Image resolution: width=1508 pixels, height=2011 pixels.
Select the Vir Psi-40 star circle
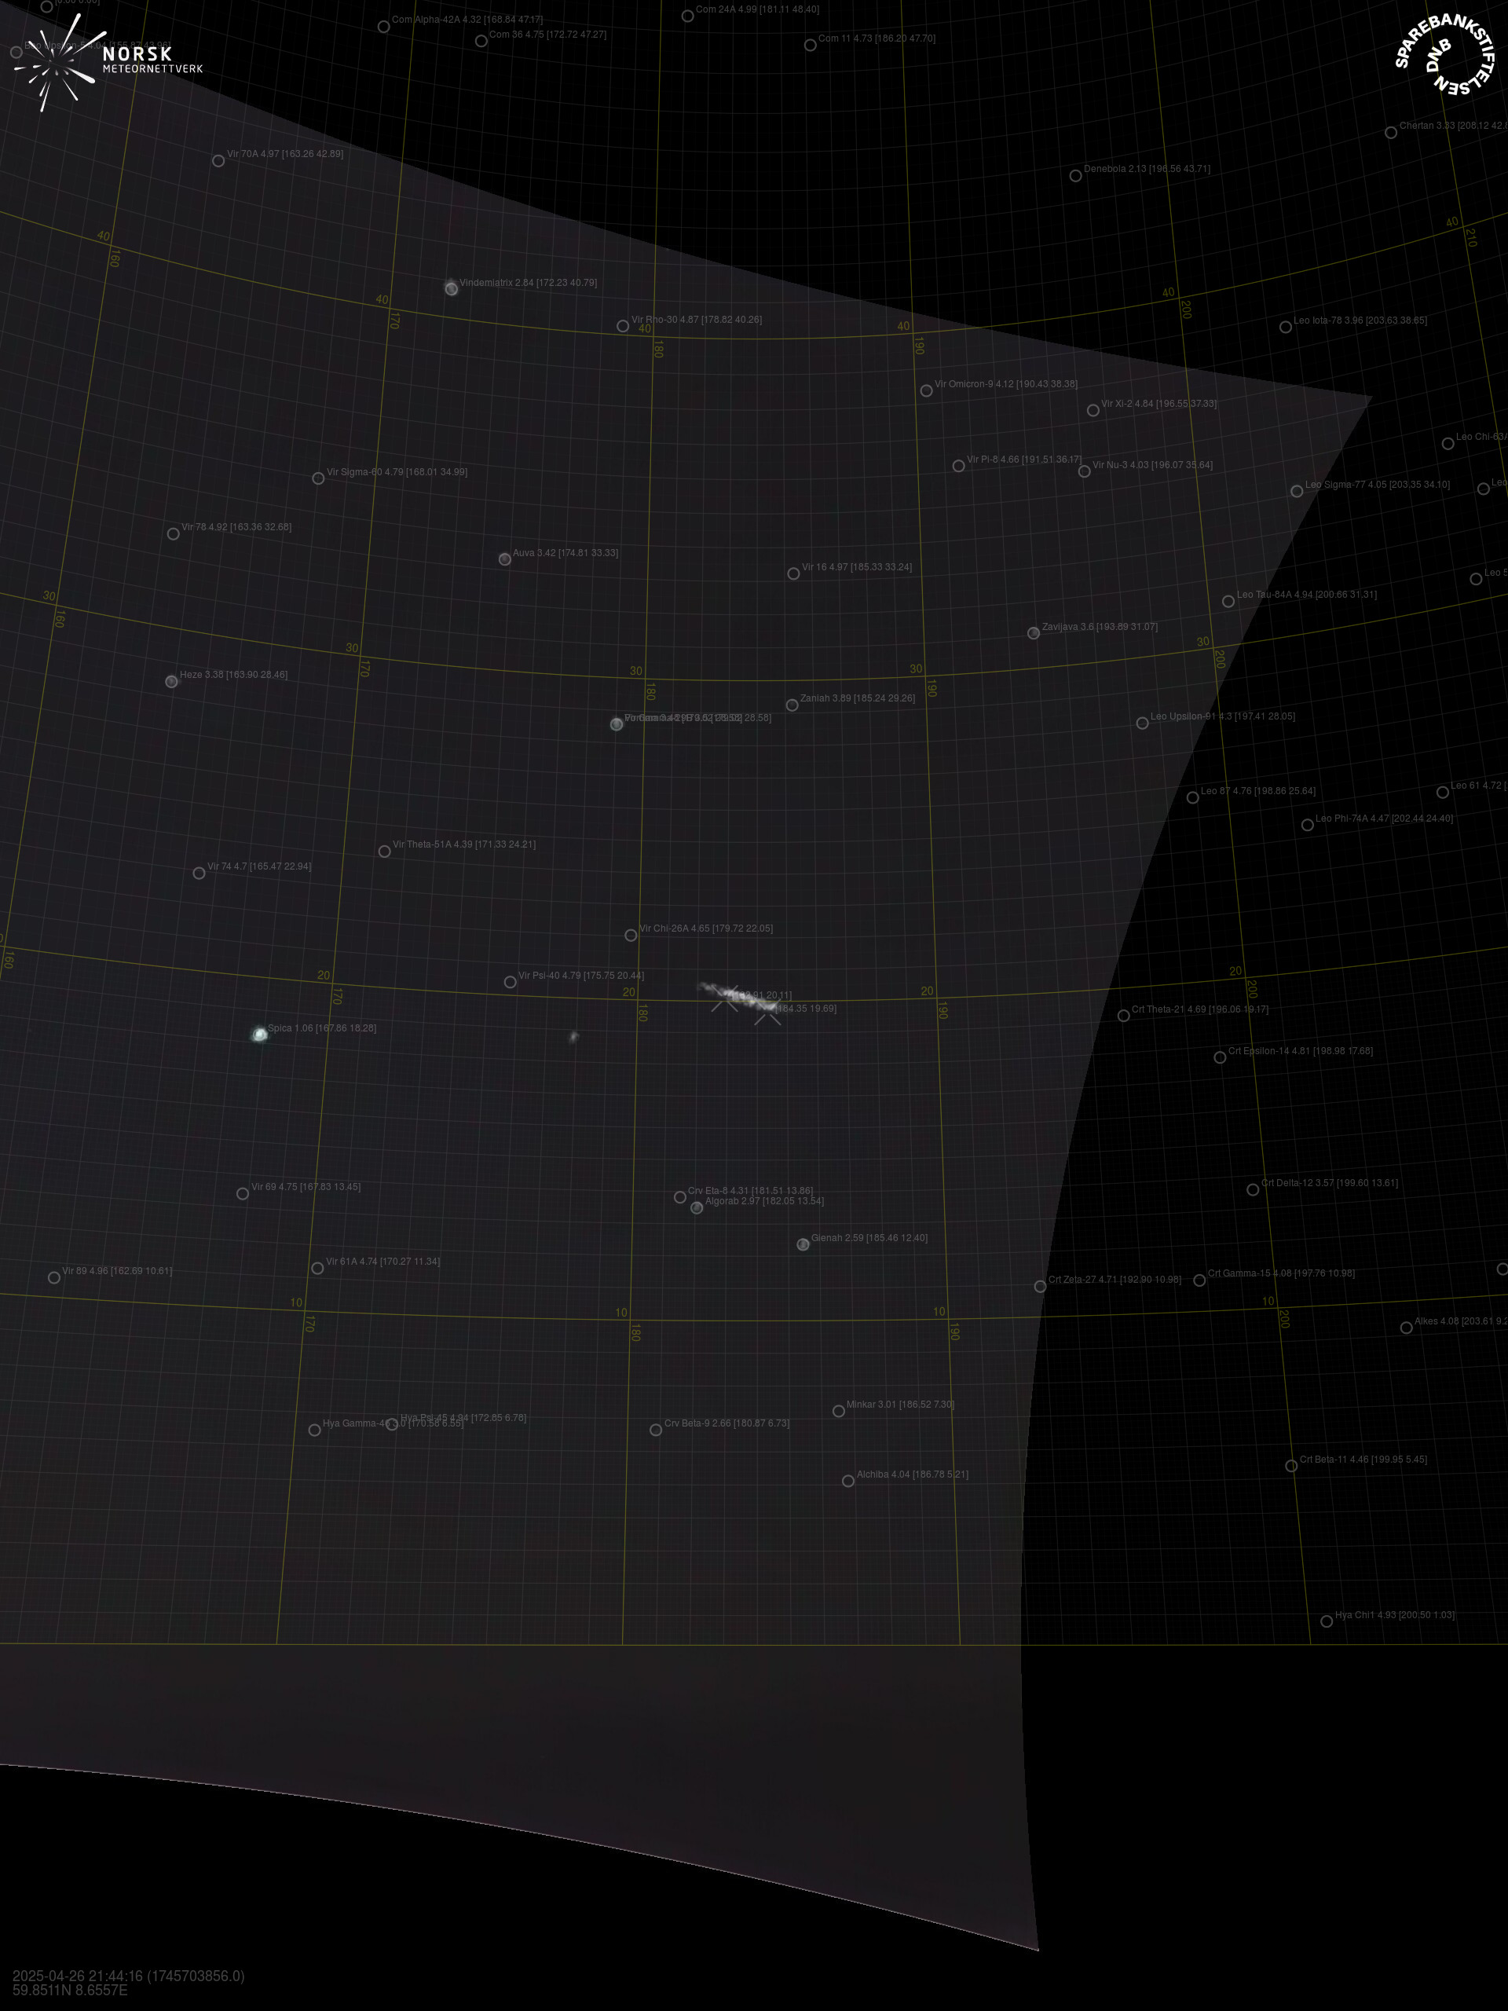[510, 982]
